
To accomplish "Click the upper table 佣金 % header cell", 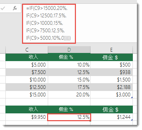I will (69, 57).
